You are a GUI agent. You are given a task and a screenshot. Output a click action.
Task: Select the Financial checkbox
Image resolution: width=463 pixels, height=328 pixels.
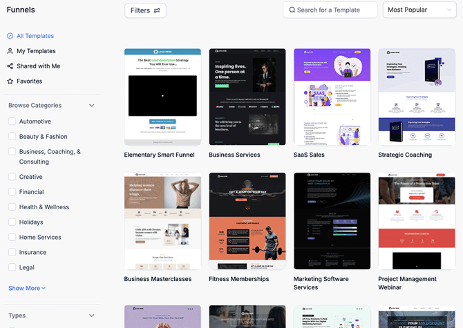click(x=12, y=192)
